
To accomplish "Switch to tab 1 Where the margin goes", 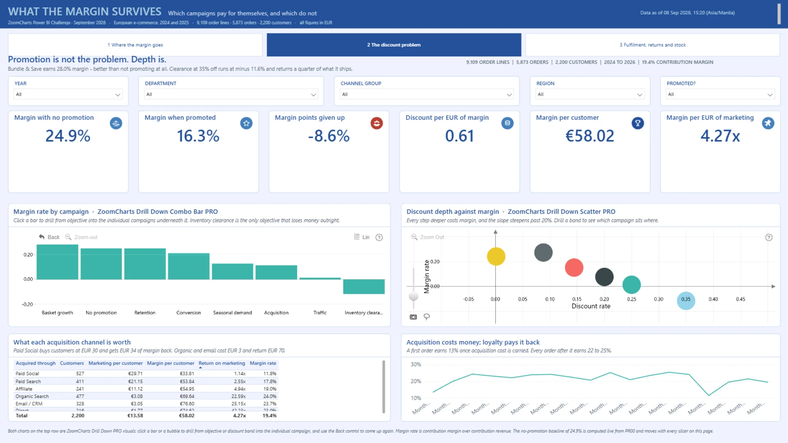I will pyautogui.click(x=135, y=45).
